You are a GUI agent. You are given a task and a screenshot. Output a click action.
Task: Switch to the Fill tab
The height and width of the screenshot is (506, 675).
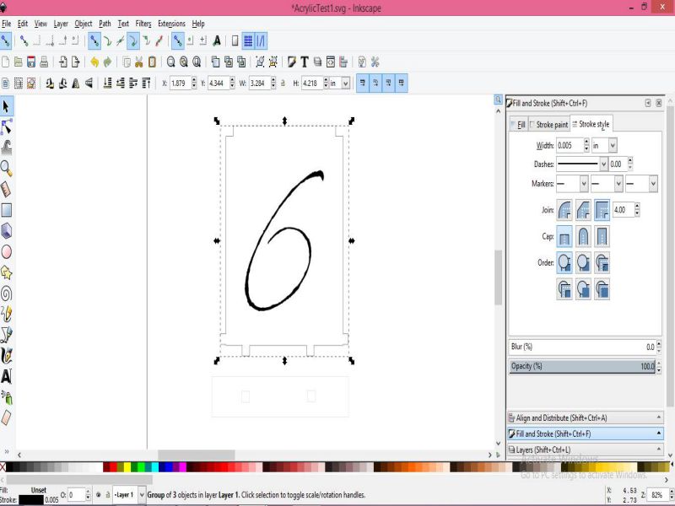point(518,124)
